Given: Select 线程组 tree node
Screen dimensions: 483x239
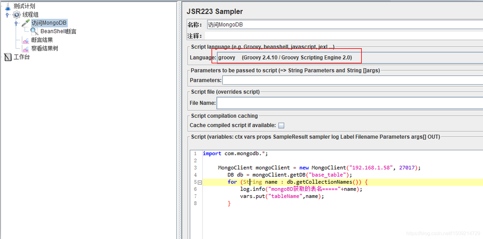Looking at the screenshot, I should (x=30, y=15).
